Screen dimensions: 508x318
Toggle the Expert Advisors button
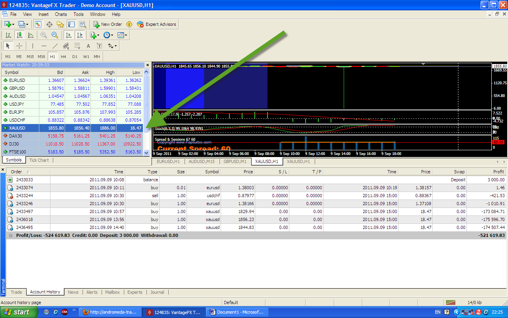pyautogui.click(x=156, y=24)
